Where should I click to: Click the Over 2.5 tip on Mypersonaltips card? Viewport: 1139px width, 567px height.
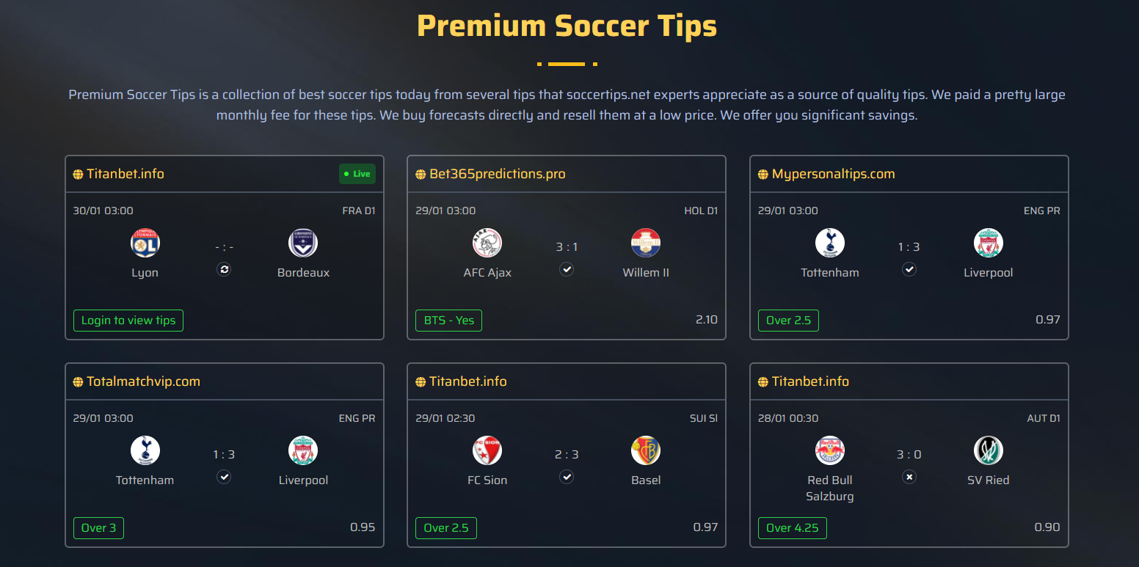point(788,320)
